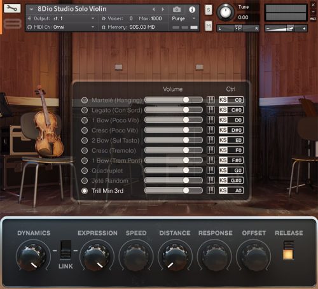Click the Max voices 1000 value
Screen dimensions: 318x289
(156, 18)
